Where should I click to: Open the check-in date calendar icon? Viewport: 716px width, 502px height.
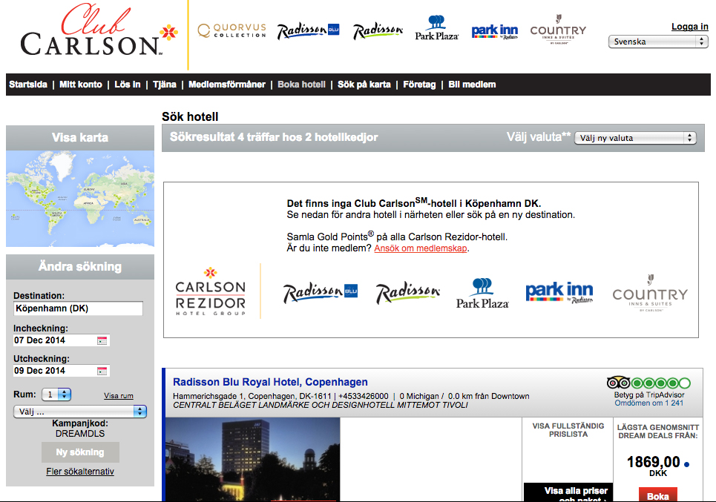[x=102, y=340]
